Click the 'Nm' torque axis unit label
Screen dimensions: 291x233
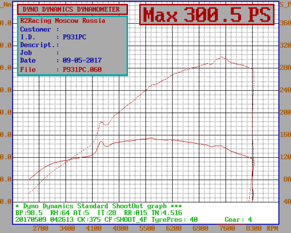coord(6,5)
